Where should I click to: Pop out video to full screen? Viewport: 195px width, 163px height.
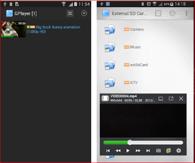click(171, 99)
